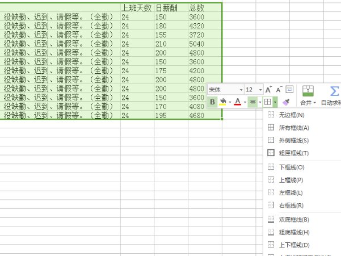The image size is (341, 256).
Task: Click the cell containing 4320
Action: click(205, 26)
